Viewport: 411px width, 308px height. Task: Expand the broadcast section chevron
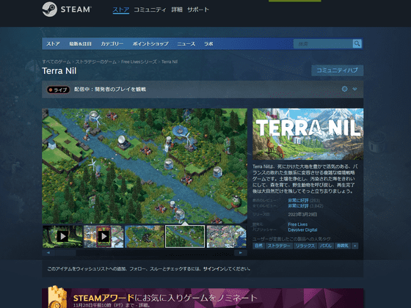click(354, 89)
